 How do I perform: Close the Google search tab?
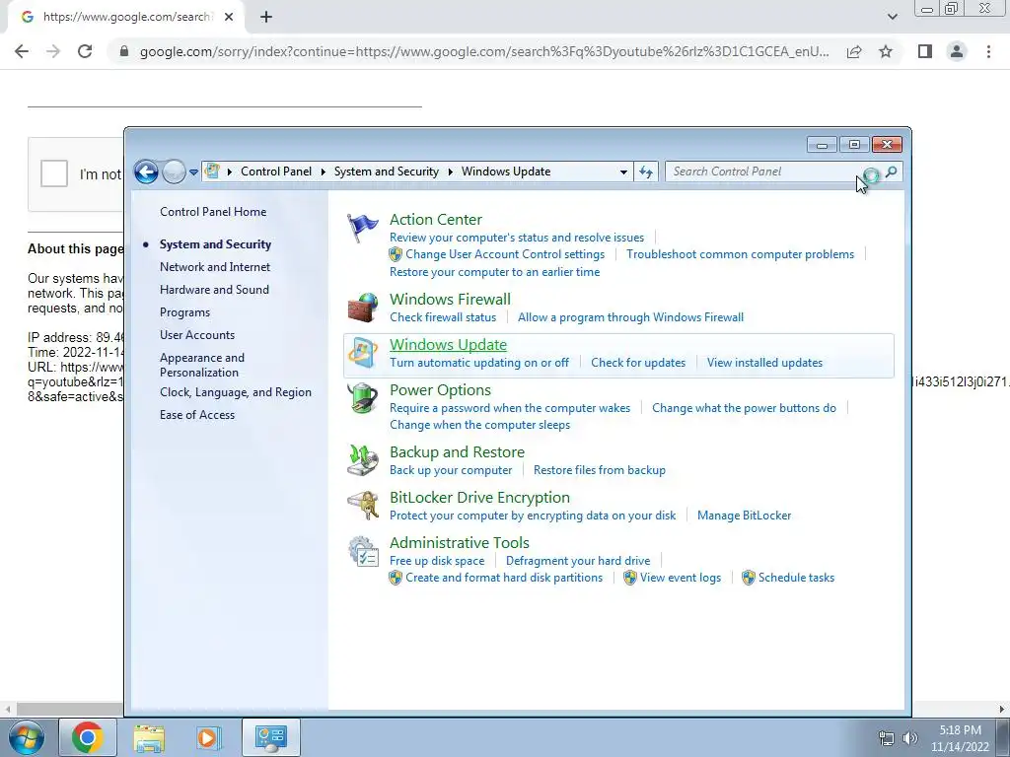pos(229,17)
